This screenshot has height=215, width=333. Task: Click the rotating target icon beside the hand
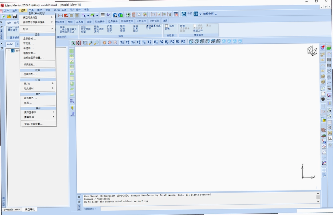(110, 42)
